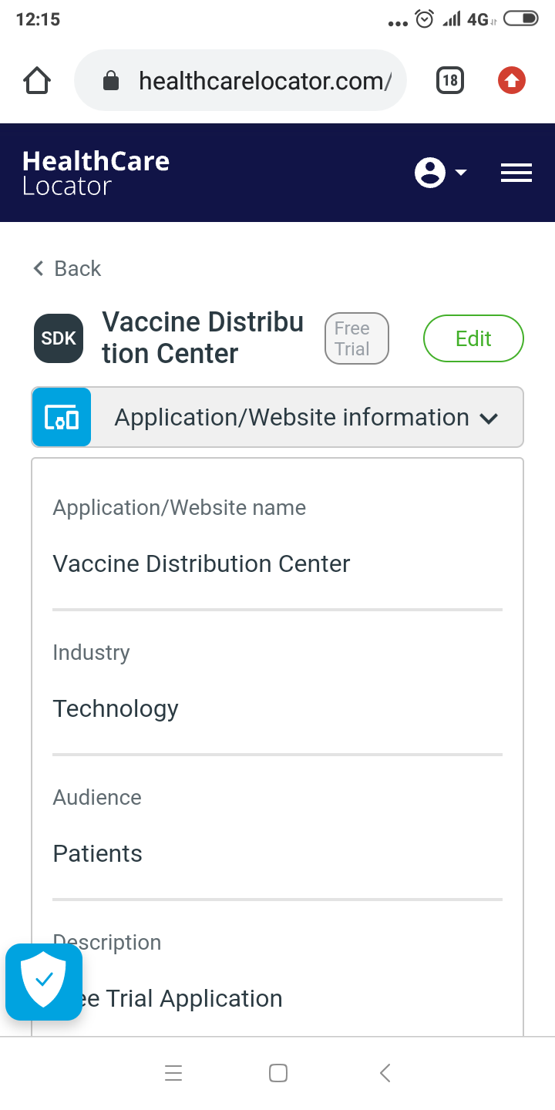Tap the Free Trial badge
The width and height of the screenshot is (555, 1110).
coord(356,338)
